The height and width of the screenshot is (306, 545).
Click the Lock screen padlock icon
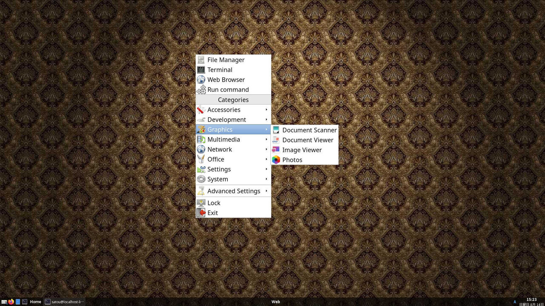click(x=201, y=203)
